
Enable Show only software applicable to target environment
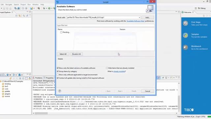(58, 75)
